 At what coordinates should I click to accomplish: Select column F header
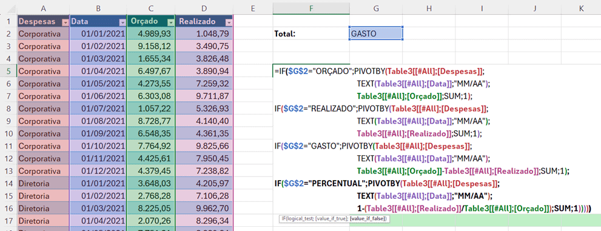(311, 8)
